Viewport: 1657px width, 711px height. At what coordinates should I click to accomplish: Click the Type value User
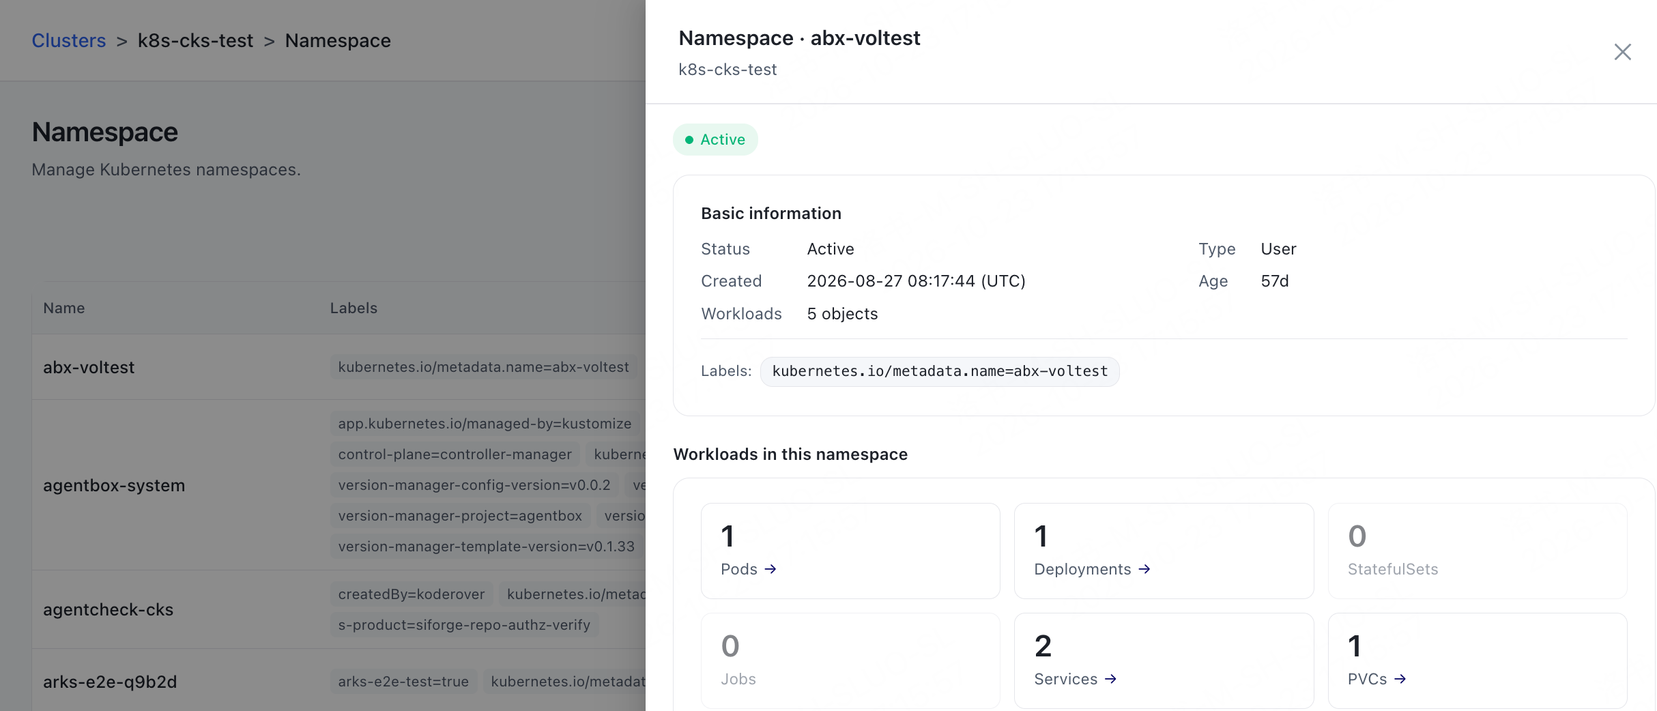(x=1278, y=249)
